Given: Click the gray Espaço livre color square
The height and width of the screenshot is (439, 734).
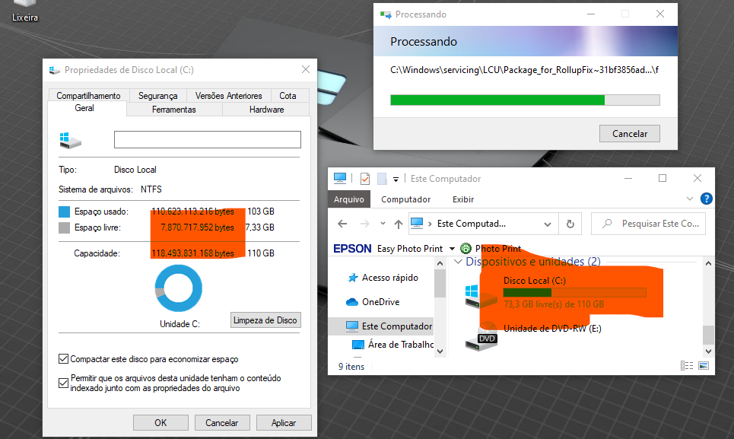Looking at the screenshot, I should click(x=64, y=228).
